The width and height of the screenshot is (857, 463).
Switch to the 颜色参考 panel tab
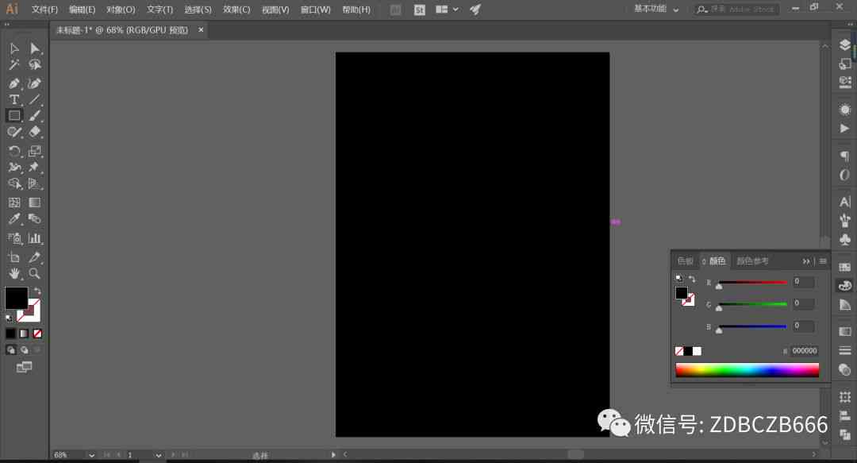click(752, 261)
